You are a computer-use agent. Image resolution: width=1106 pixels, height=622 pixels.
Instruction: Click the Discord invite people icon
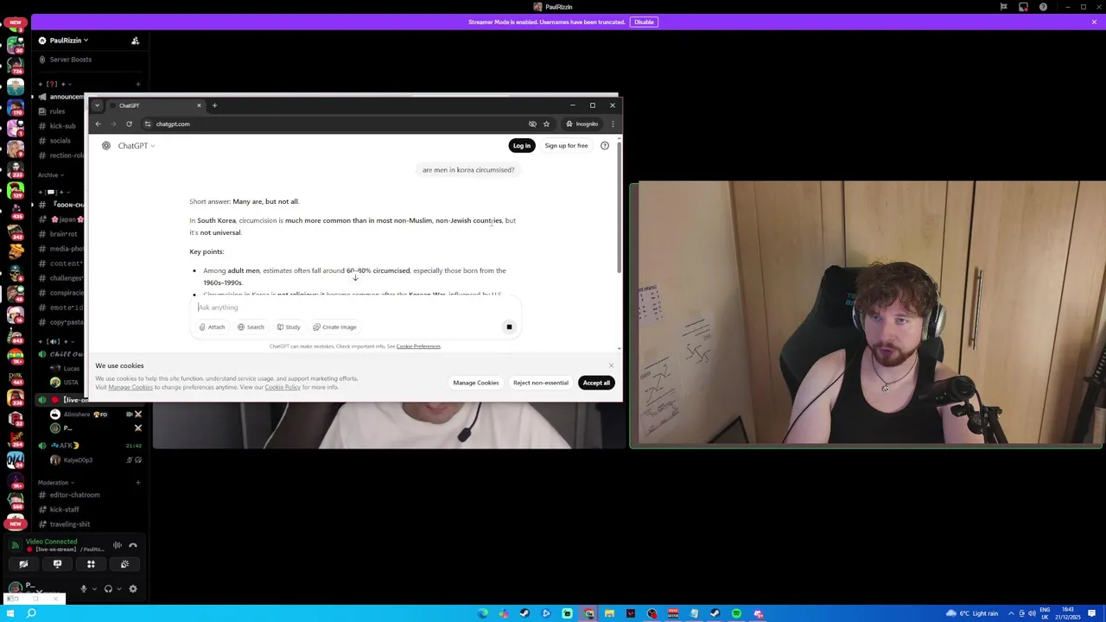[x=135, y=41]
